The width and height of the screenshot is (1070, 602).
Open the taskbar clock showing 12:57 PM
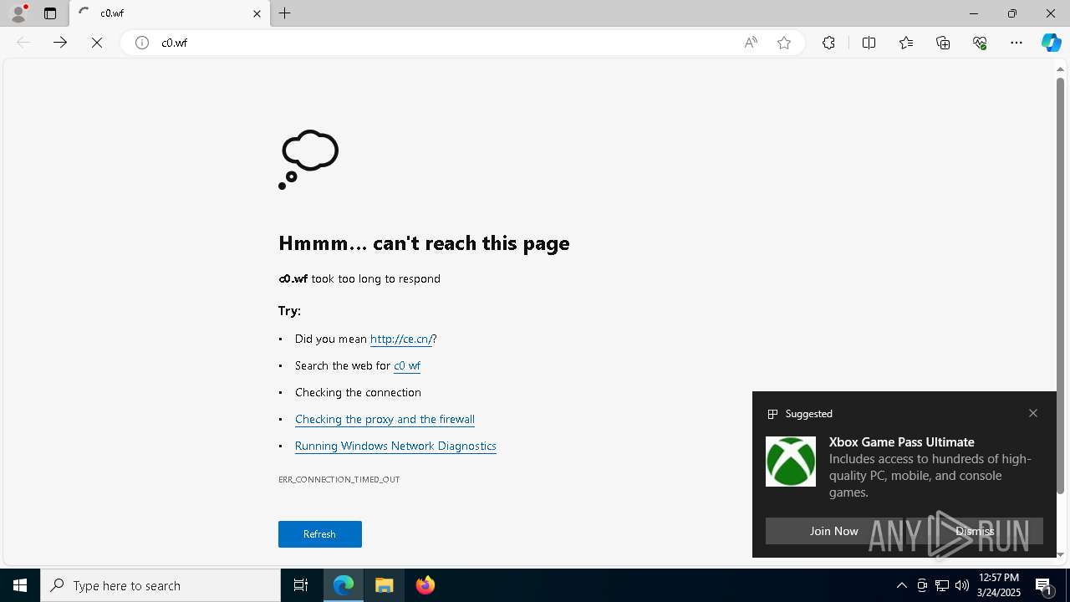999,585
